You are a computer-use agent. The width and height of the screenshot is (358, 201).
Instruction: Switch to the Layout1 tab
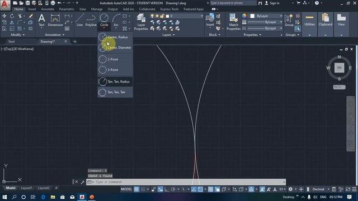26,188
